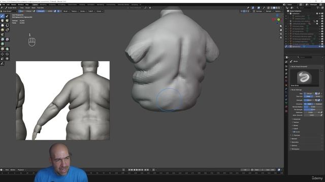Image resolution: width=325 pixels, height=182 pixels.
Task: Switch to Shading workspace tab
Action: click(x=82, y=5)
